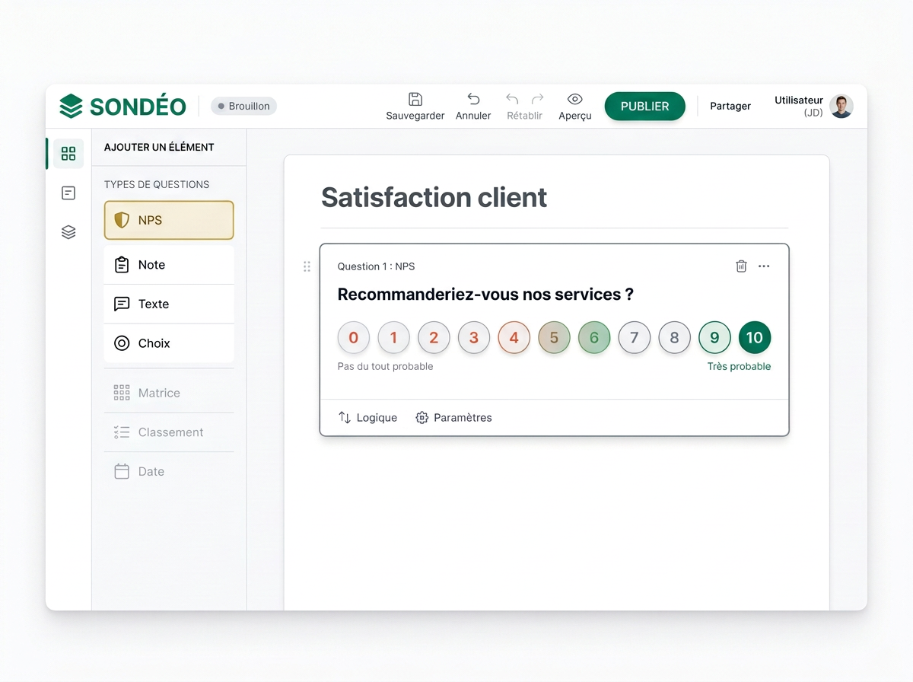Click the Brouillon status badge
This screenshot has width=913, height=682.
(243, 107)
